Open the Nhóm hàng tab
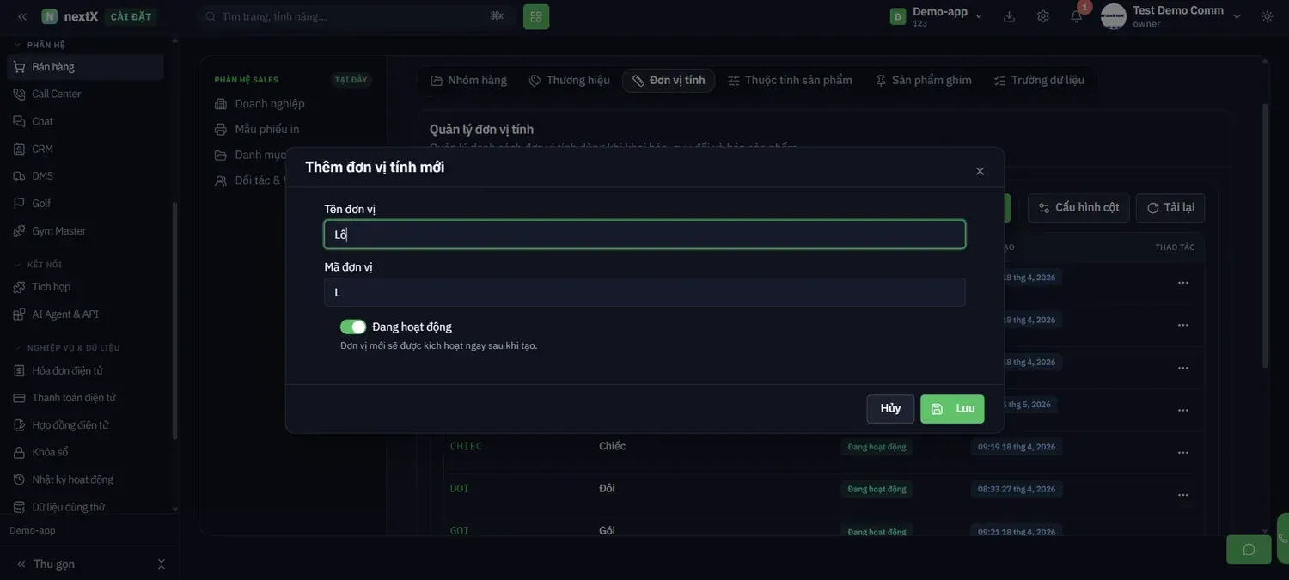Screen dimensions: 1289x580 [469, 81]
